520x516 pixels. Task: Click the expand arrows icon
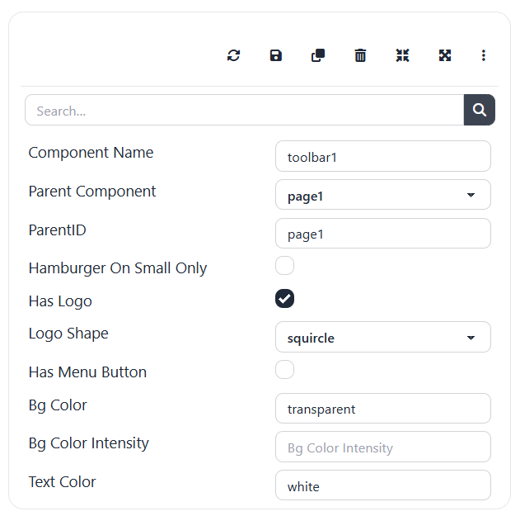445,55
